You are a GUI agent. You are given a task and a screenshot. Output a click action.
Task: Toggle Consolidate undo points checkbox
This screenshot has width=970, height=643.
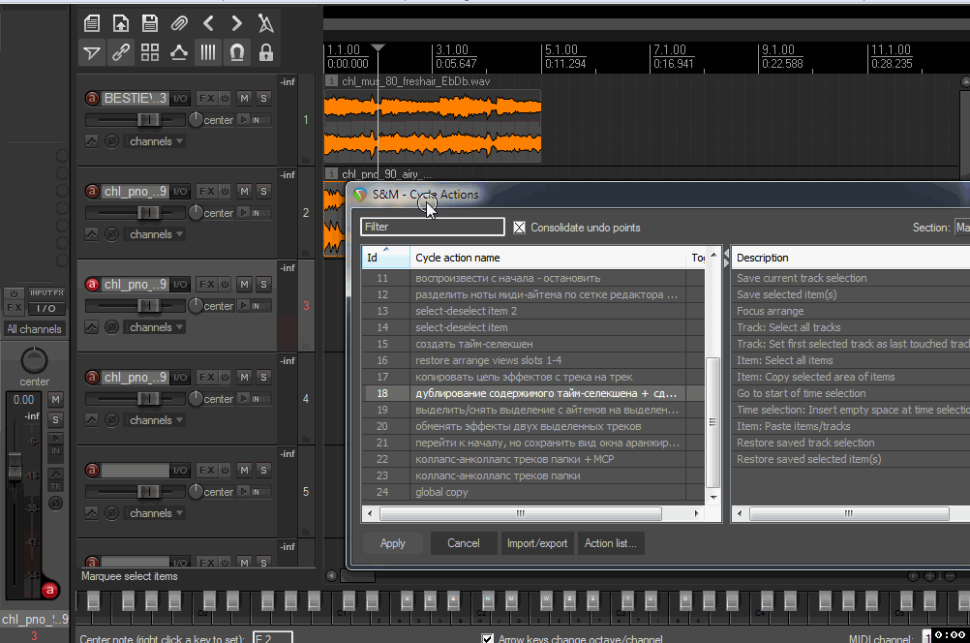pyautogui.click(x=520, y=228)
